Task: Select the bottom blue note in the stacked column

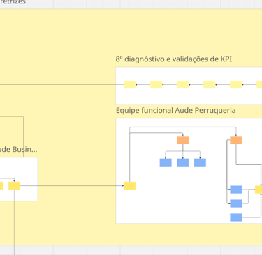Action: click(236, 217)
